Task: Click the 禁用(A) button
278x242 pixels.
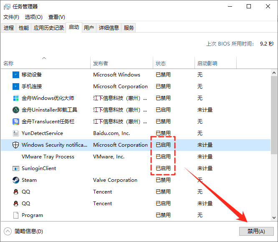Action: click(x=256, y=231)
